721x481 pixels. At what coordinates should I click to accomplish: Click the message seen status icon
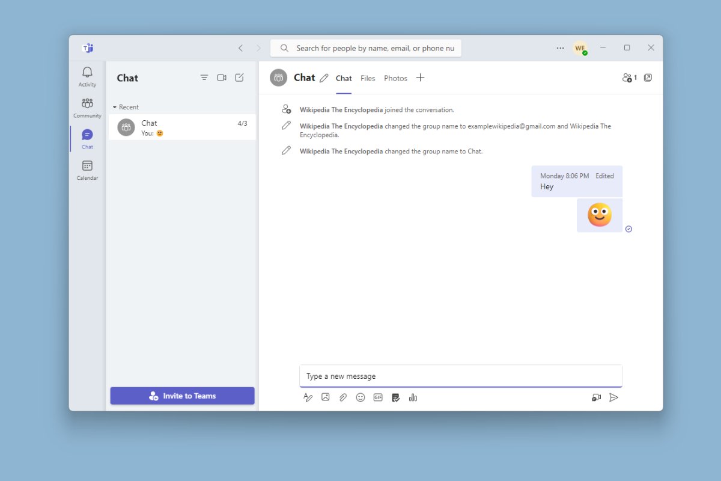(628, 229)
